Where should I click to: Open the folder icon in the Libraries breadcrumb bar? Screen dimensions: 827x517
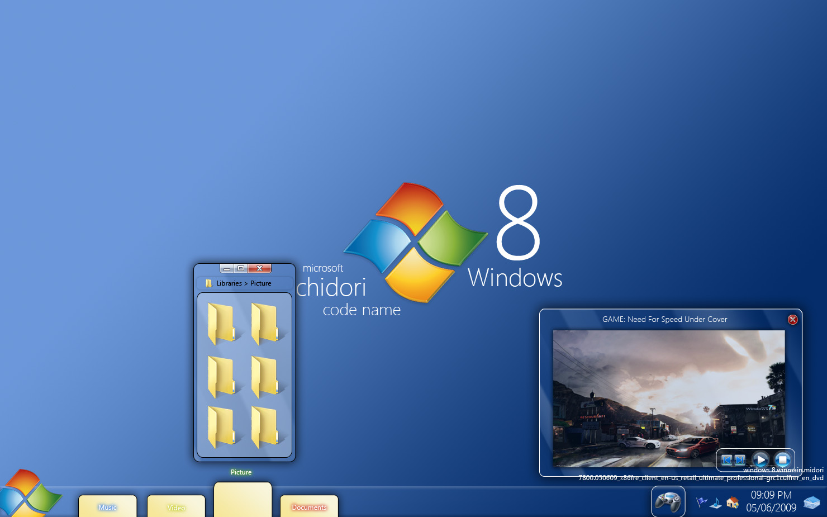tap(207, 283)
